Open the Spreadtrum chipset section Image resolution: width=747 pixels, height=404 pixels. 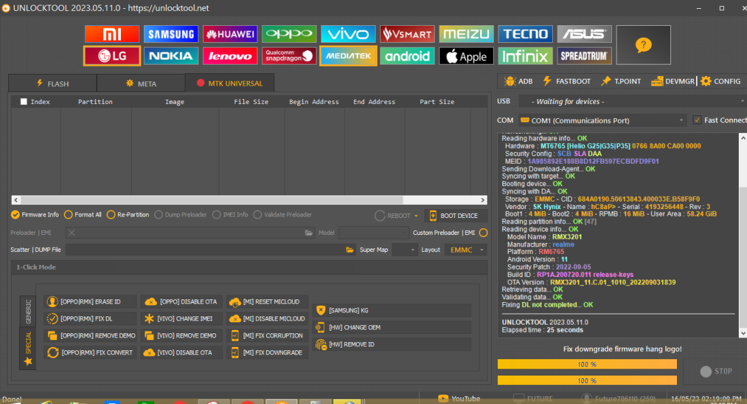pyautogui.click(x=585, y=56)
